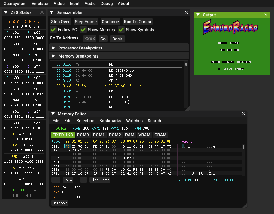This screenshot has width=274, height=214.
Task: Switch to the CRAM memory tab
Action: pyautogui.click(x=161, y=135)
